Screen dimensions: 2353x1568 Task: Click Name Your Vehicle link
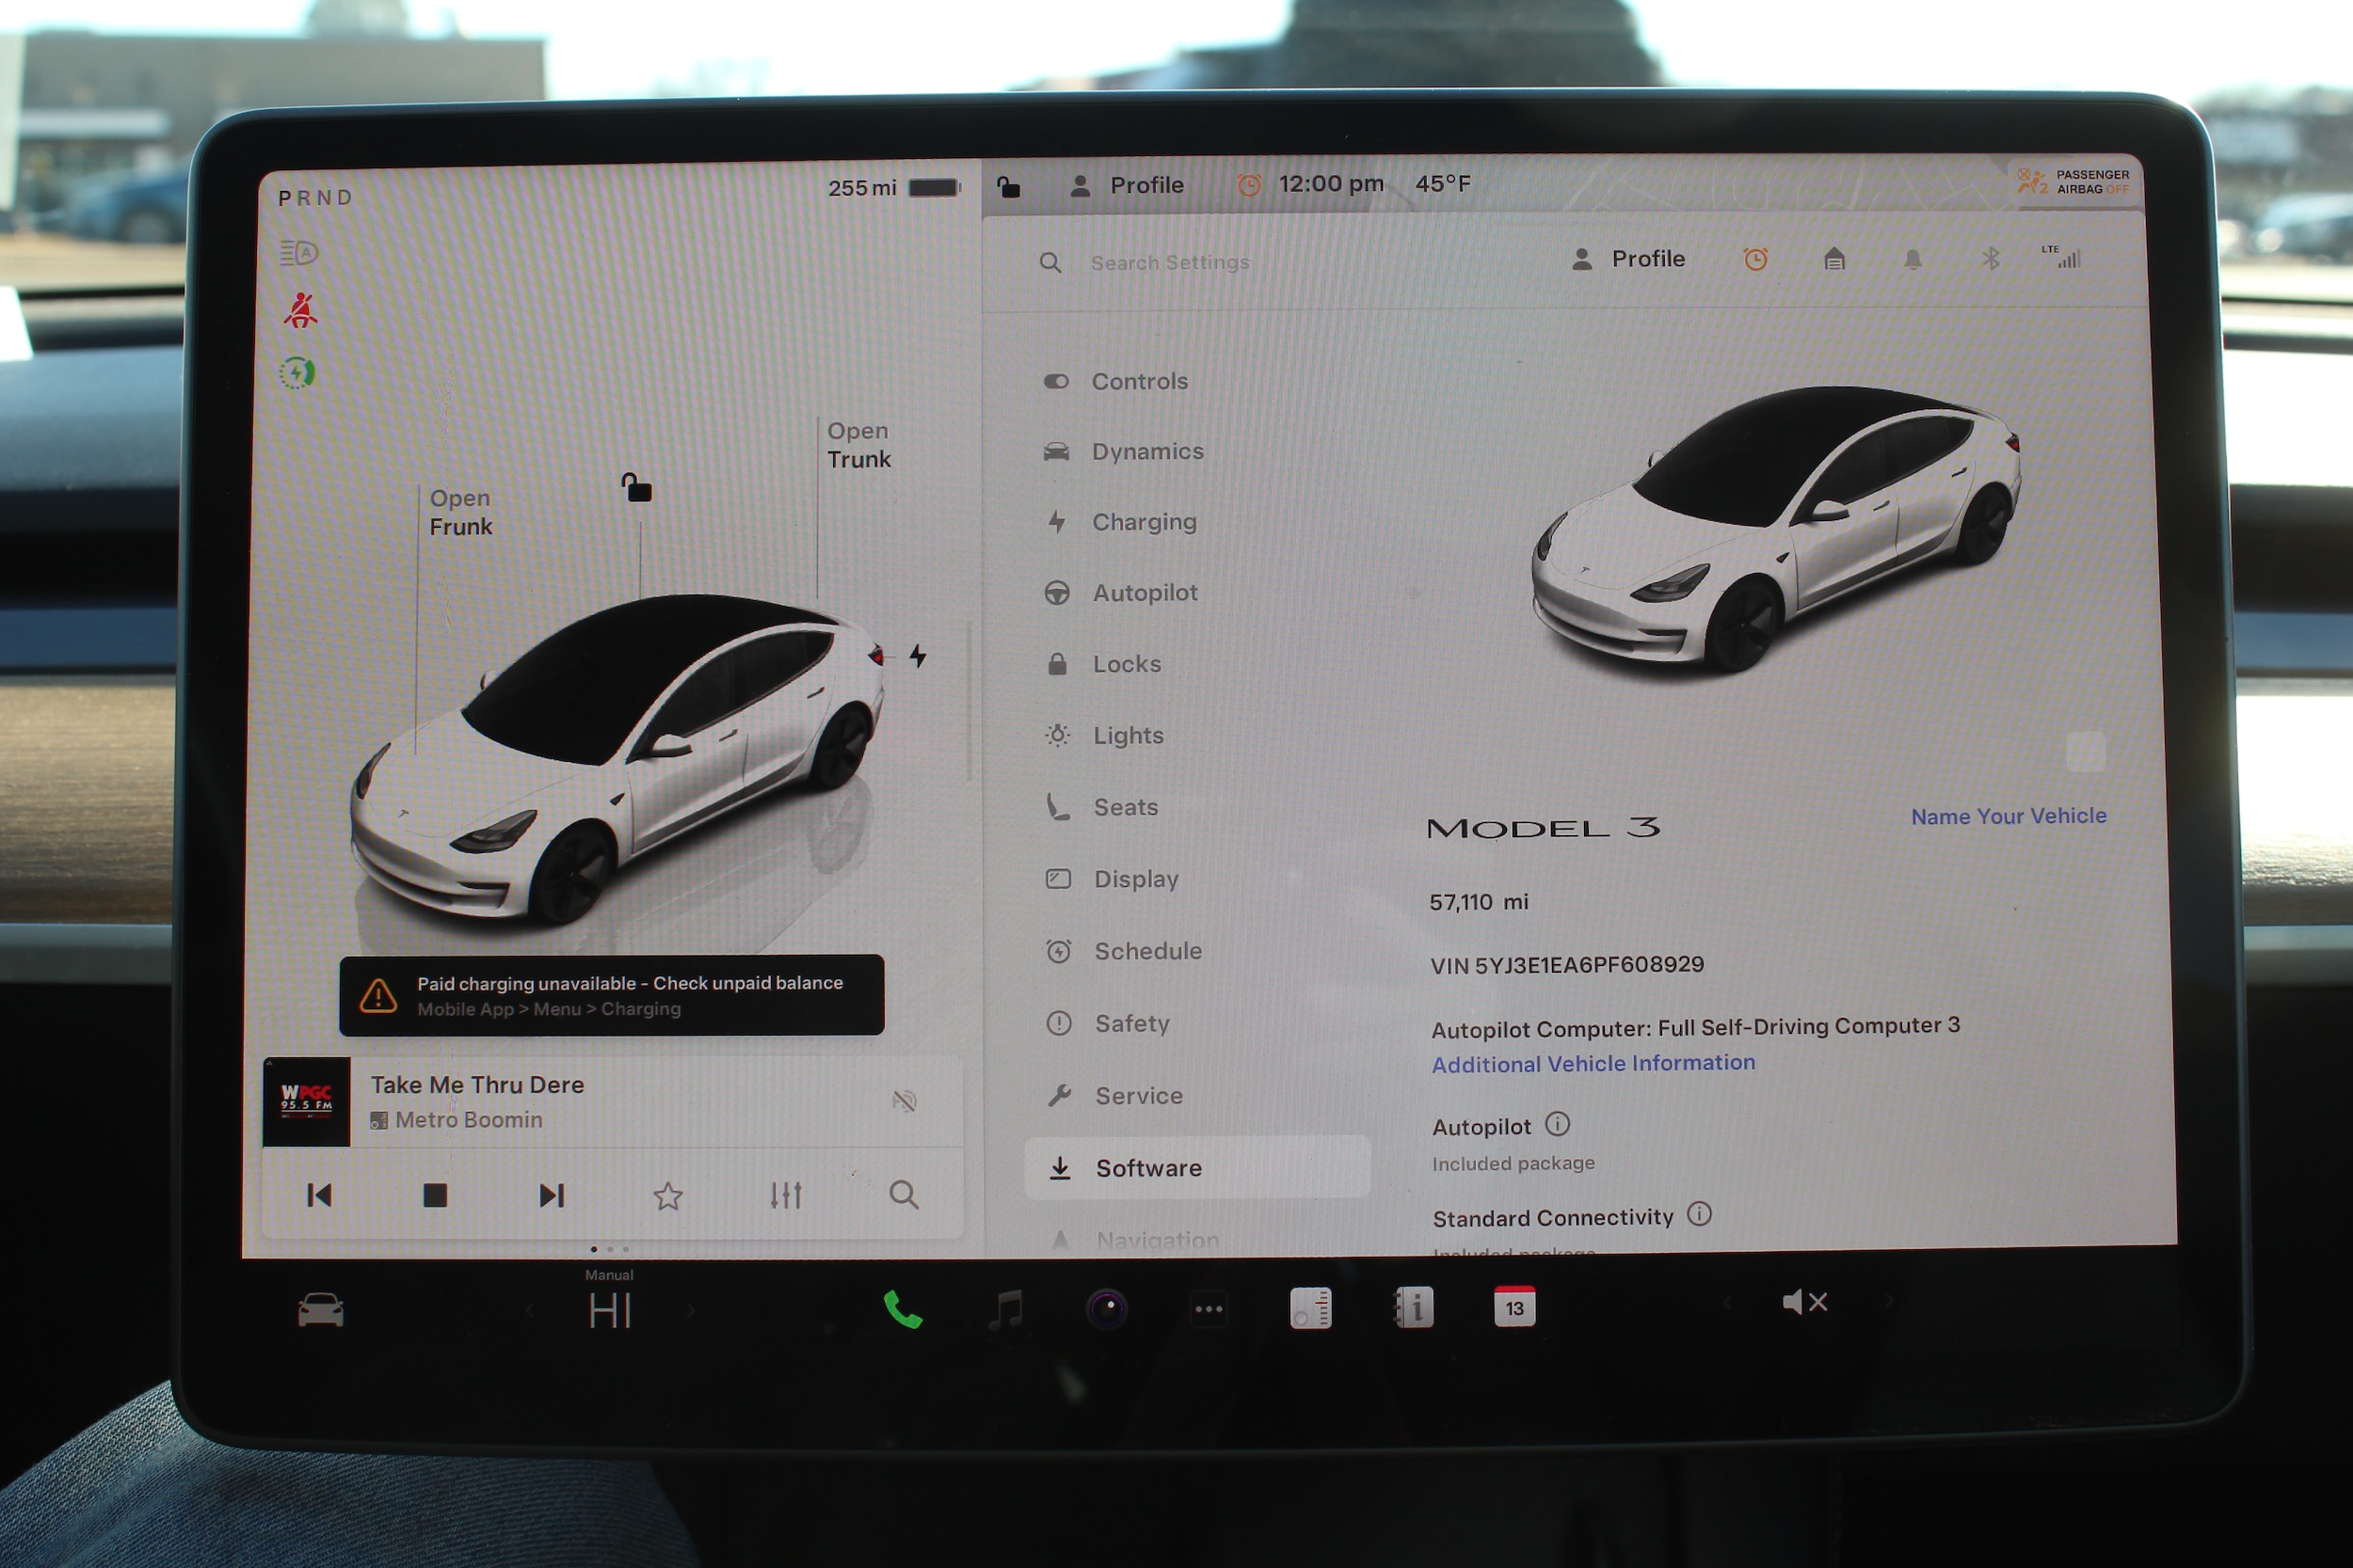coord(2008,816)
